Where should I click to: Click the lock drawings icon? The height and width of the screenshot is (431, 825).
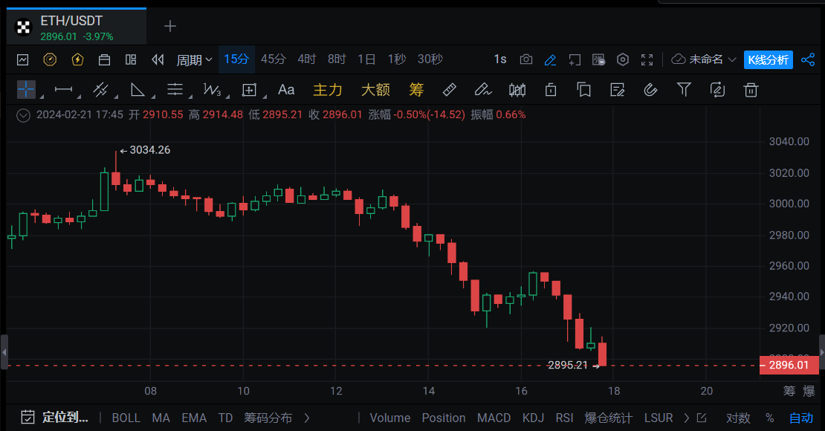coord(551,90)
